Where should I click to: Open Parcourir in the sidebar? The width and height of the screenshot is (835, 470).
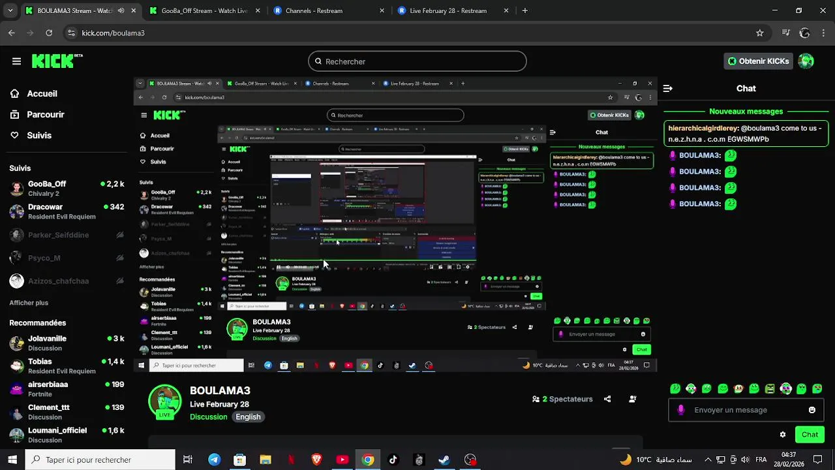(37, 114)
